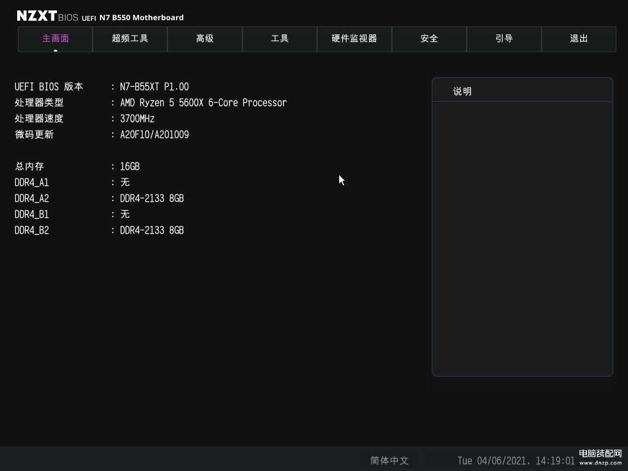
Task: Click the 处理器速度 label
Action: 39,118
